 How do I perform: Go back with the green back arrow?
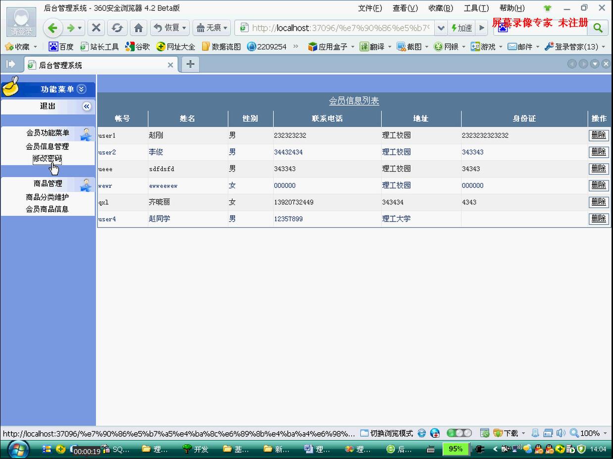pos(53,28)
